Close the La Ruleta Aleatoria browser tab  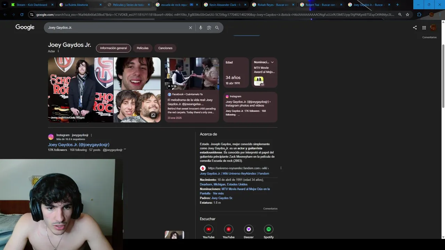100,5
